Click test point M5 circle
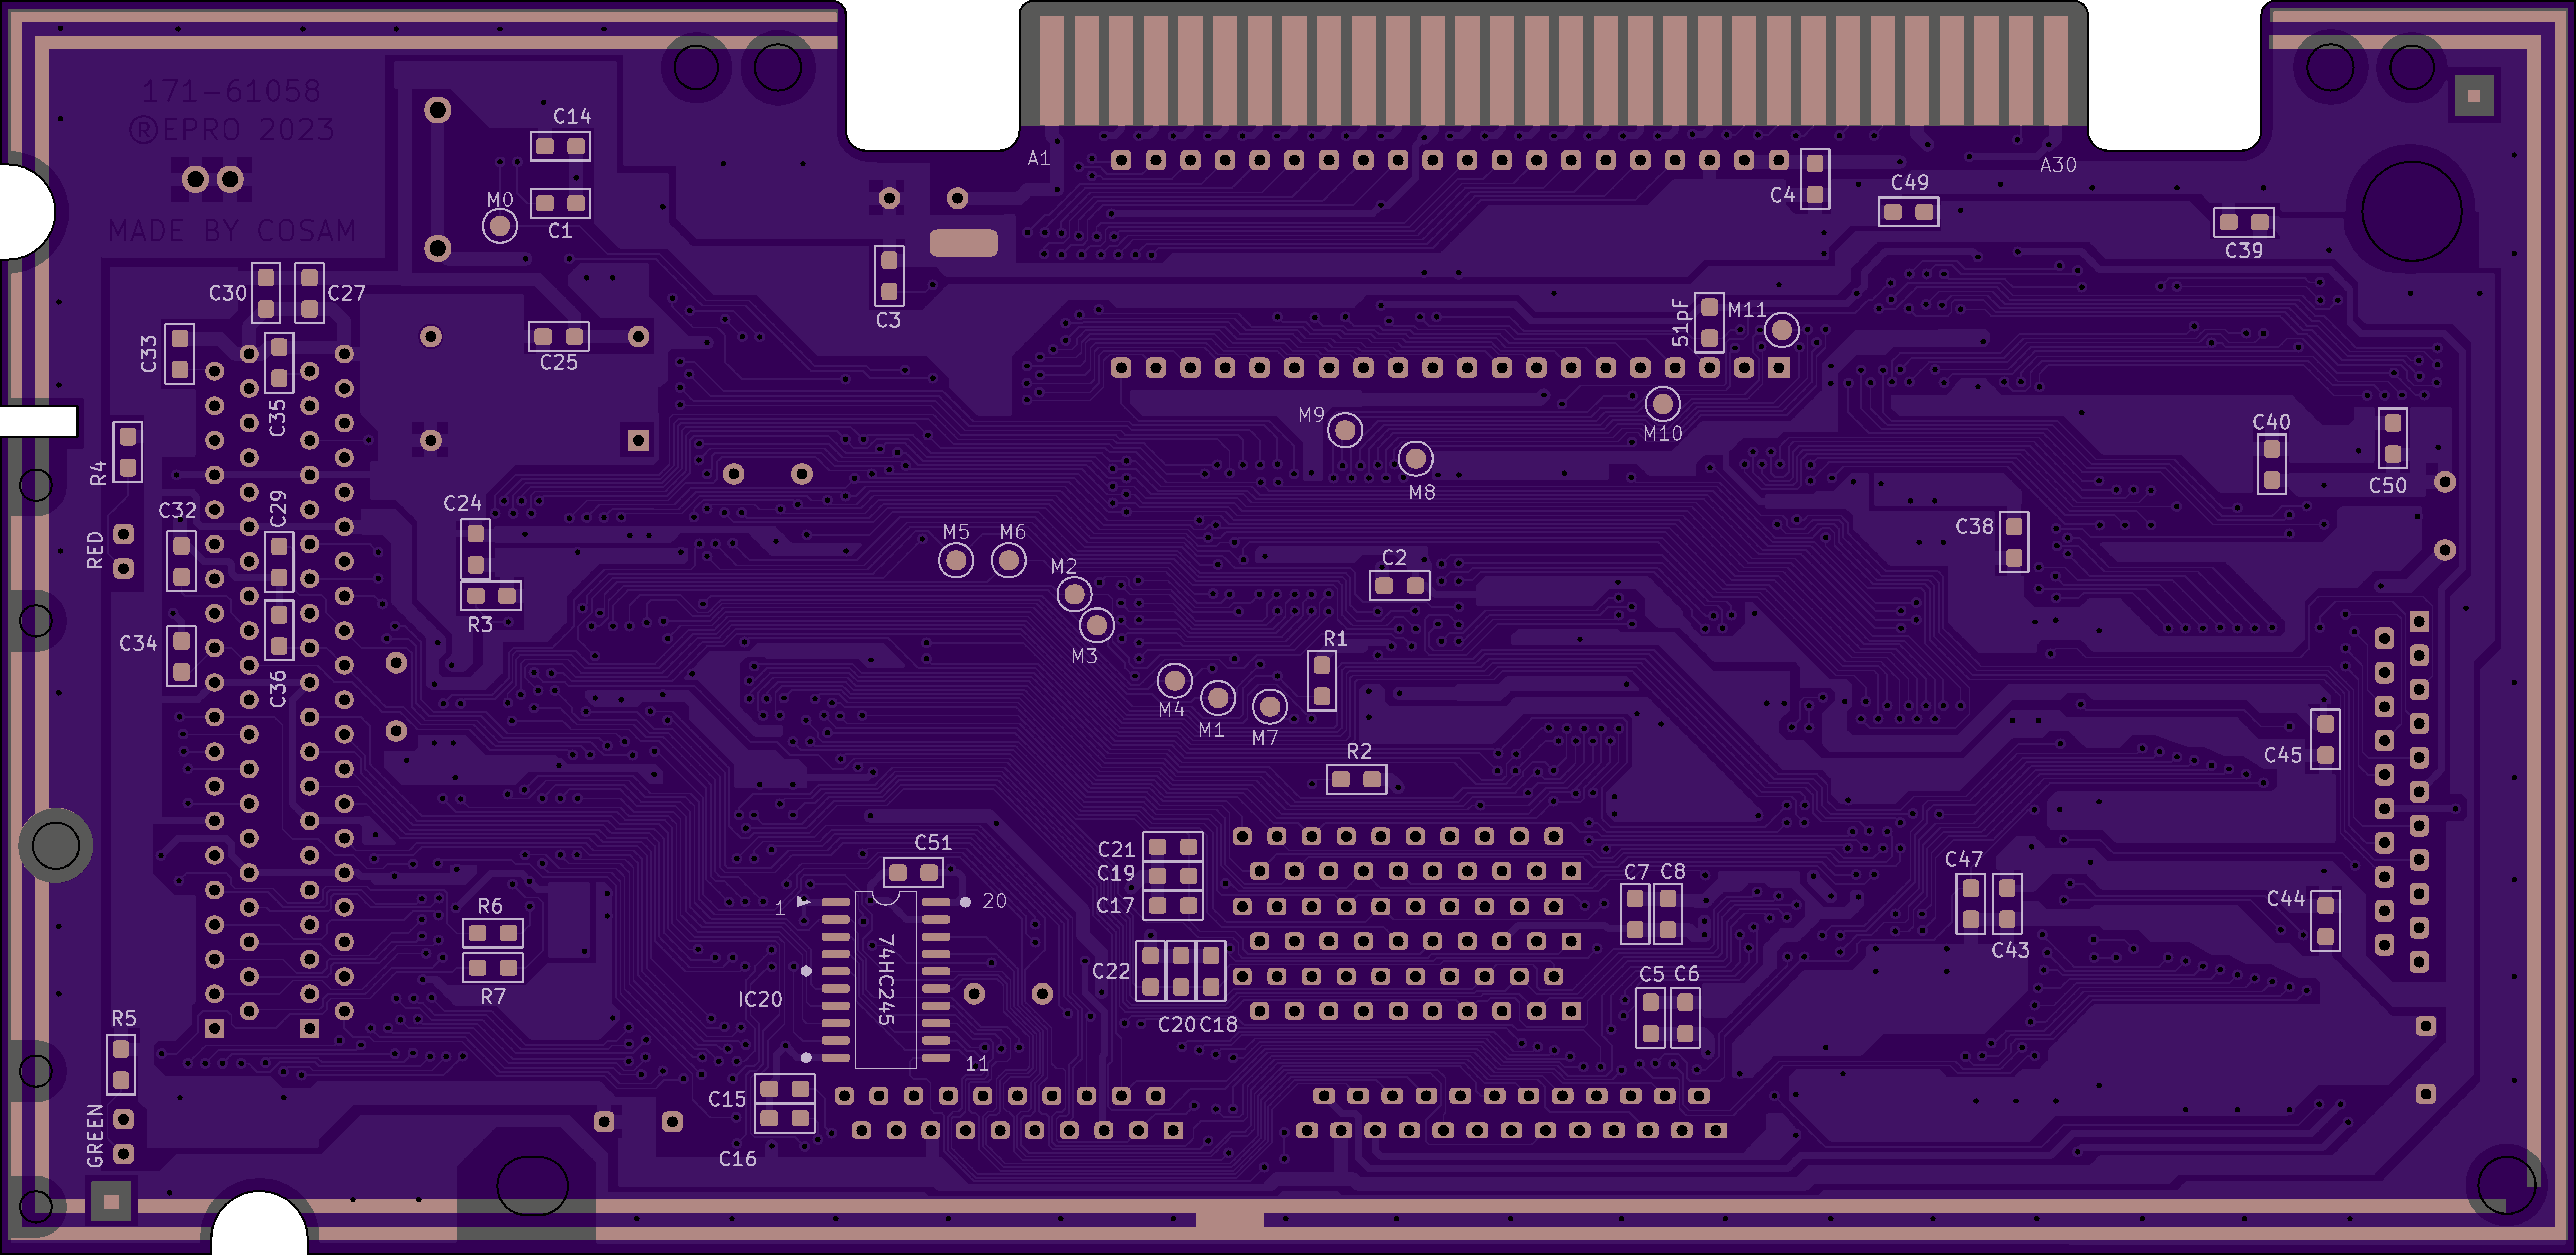Image resolution: width=2576 pixels, height=1255 pixels. coord(956,560)
